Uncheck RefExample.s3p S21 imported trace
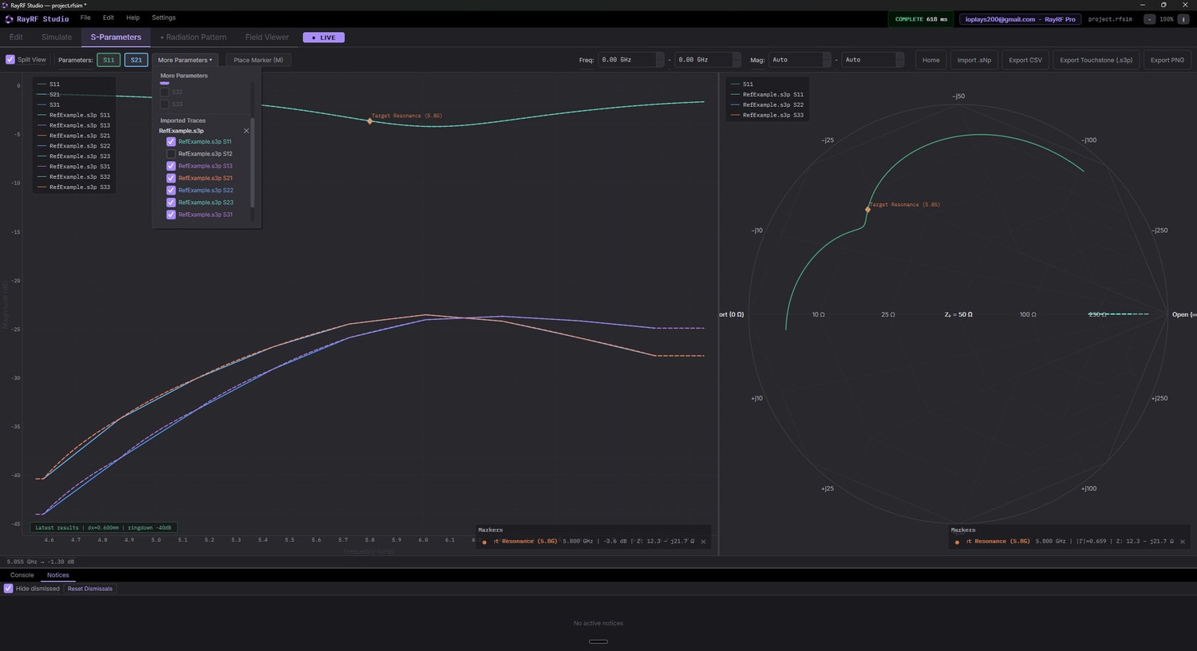Viewport: 1197px width, 651px height. (171, 178)
